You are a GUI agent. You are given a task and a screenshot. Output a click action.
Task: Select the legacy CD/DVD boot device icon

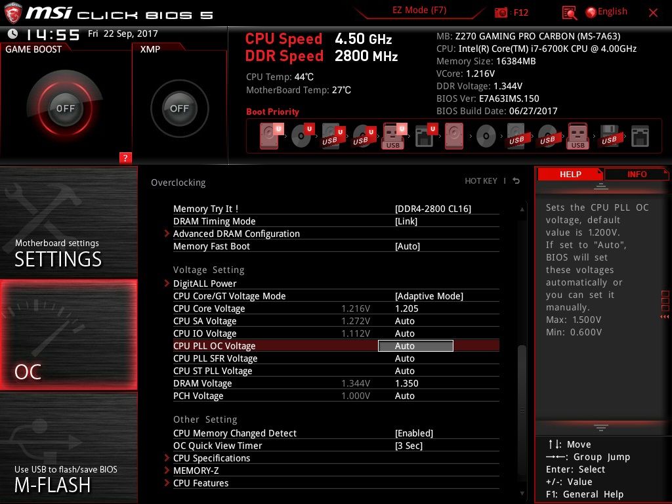486,136
